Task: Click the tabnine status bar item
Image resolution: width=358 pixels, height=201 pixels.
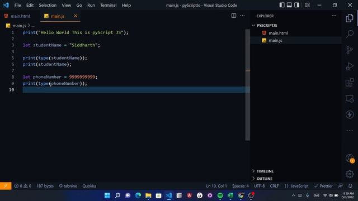Action: pyautogui.click(x=68, y=186)
